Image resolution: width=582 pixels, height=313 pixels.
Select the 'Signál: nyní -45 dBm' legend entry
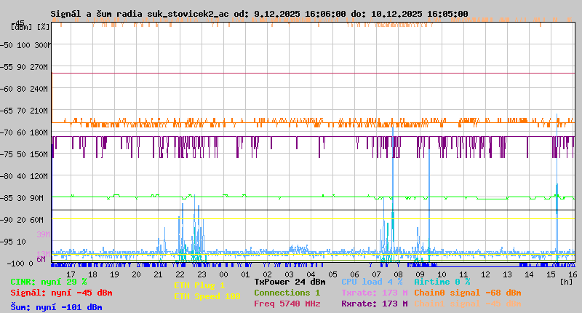tap(61, 293)
